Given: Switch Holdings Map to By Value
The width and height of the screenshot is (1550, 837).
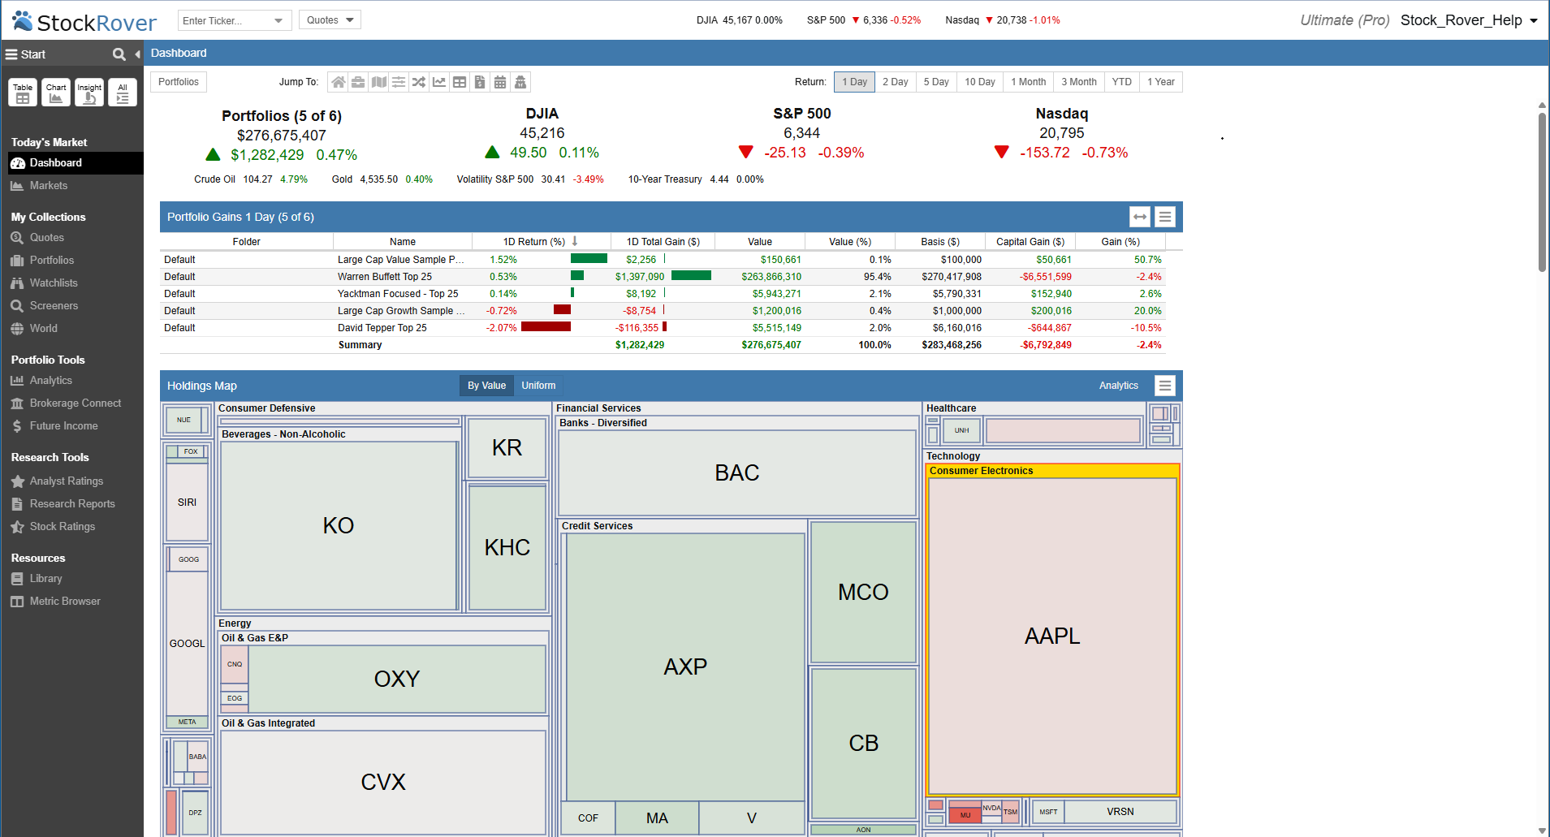Looking at the screenshot, I should (486, 386).
